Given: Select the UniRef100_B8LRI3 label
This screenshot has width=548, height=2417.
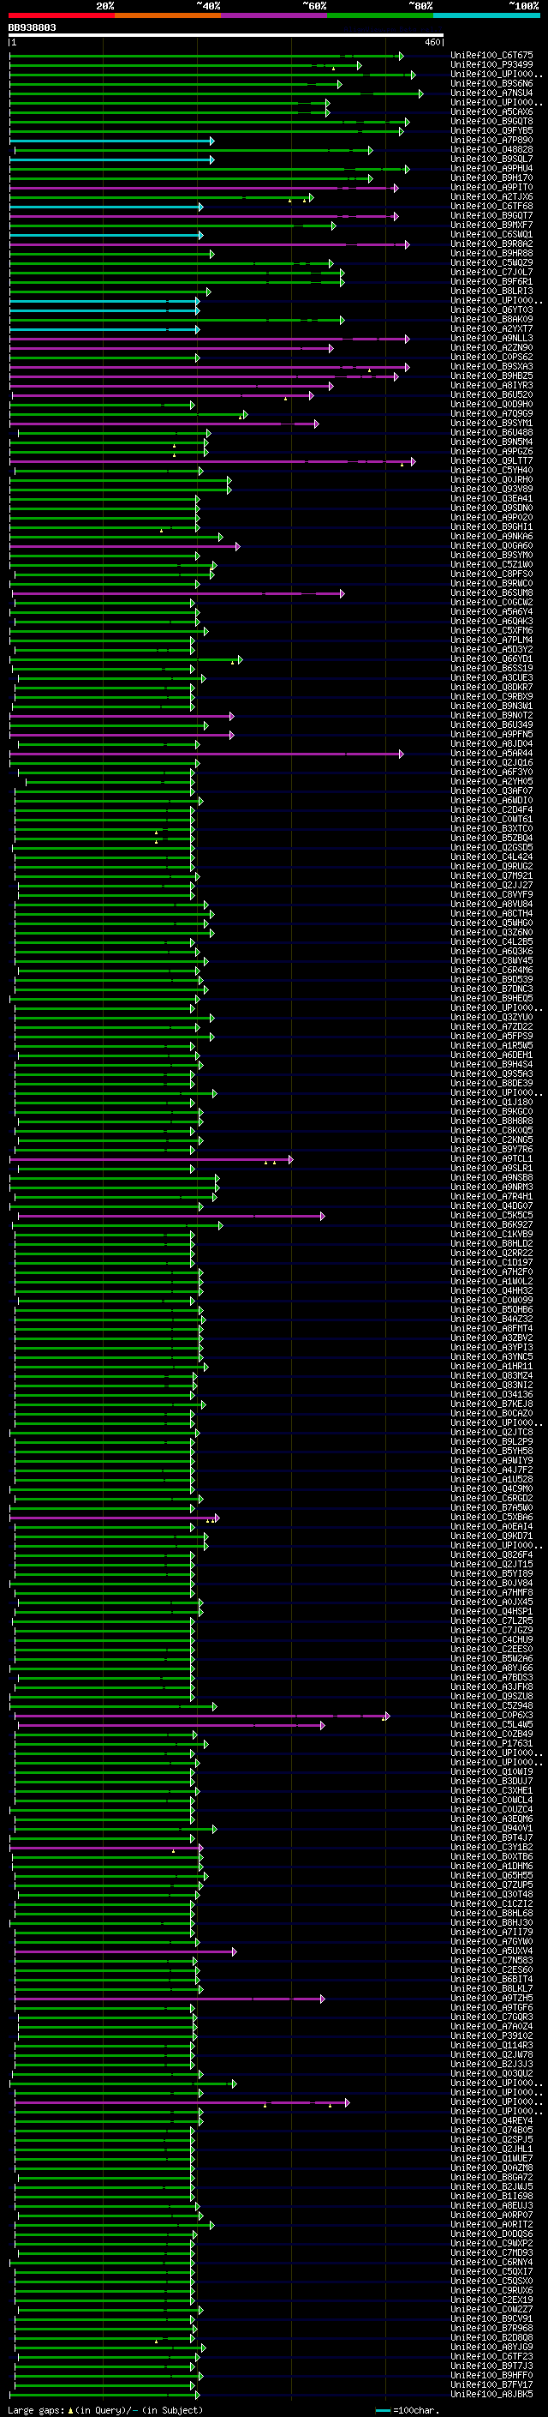Looking at the screenshot, I should (x=491, y=291).
